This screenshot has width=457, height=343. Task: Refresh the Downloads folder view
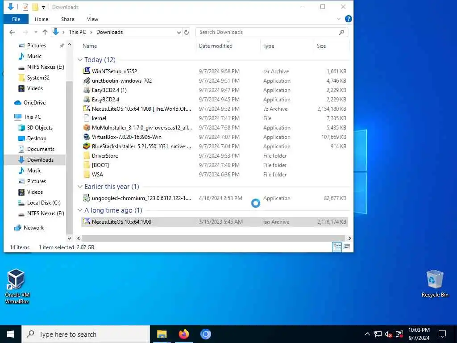tap(187, 32)
